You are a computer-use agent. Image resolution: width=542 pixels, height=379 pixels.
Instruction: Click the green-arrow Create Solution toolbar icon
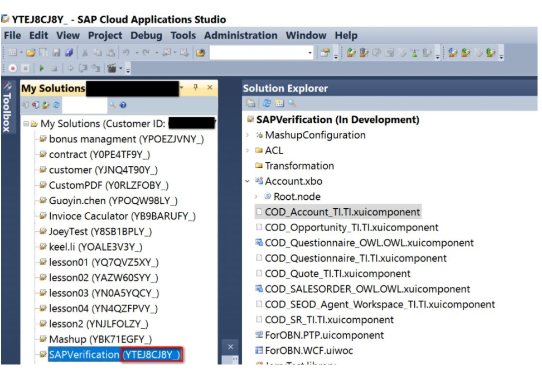[x=351, y=52]
